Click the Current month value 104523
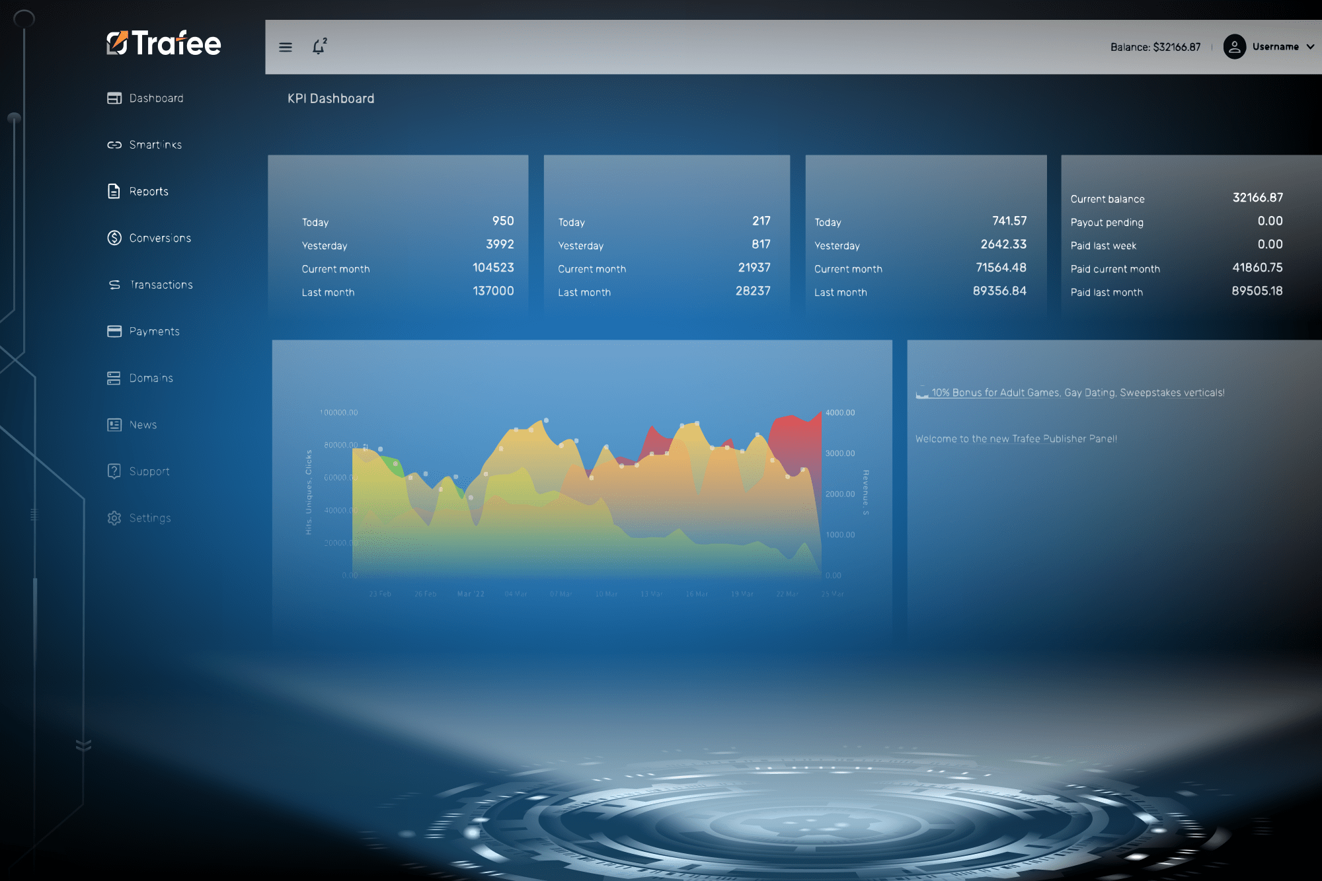Viewport: 1322px width, 881px height. coord(493,268)
